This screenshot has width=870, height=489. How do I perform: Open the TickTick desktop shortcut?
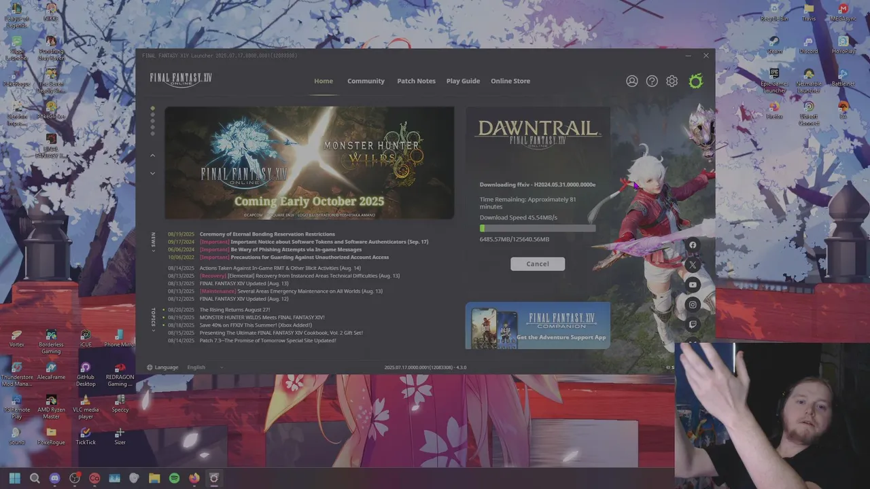click(x=86, y=436)
